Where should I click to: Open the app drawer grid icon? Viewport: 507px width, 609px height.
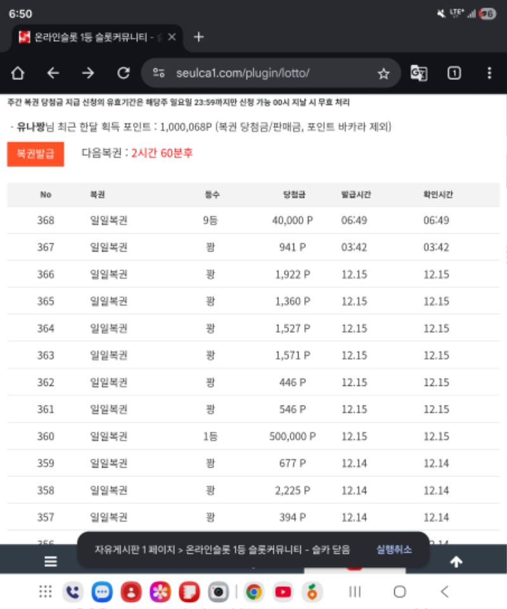point(45,592)
